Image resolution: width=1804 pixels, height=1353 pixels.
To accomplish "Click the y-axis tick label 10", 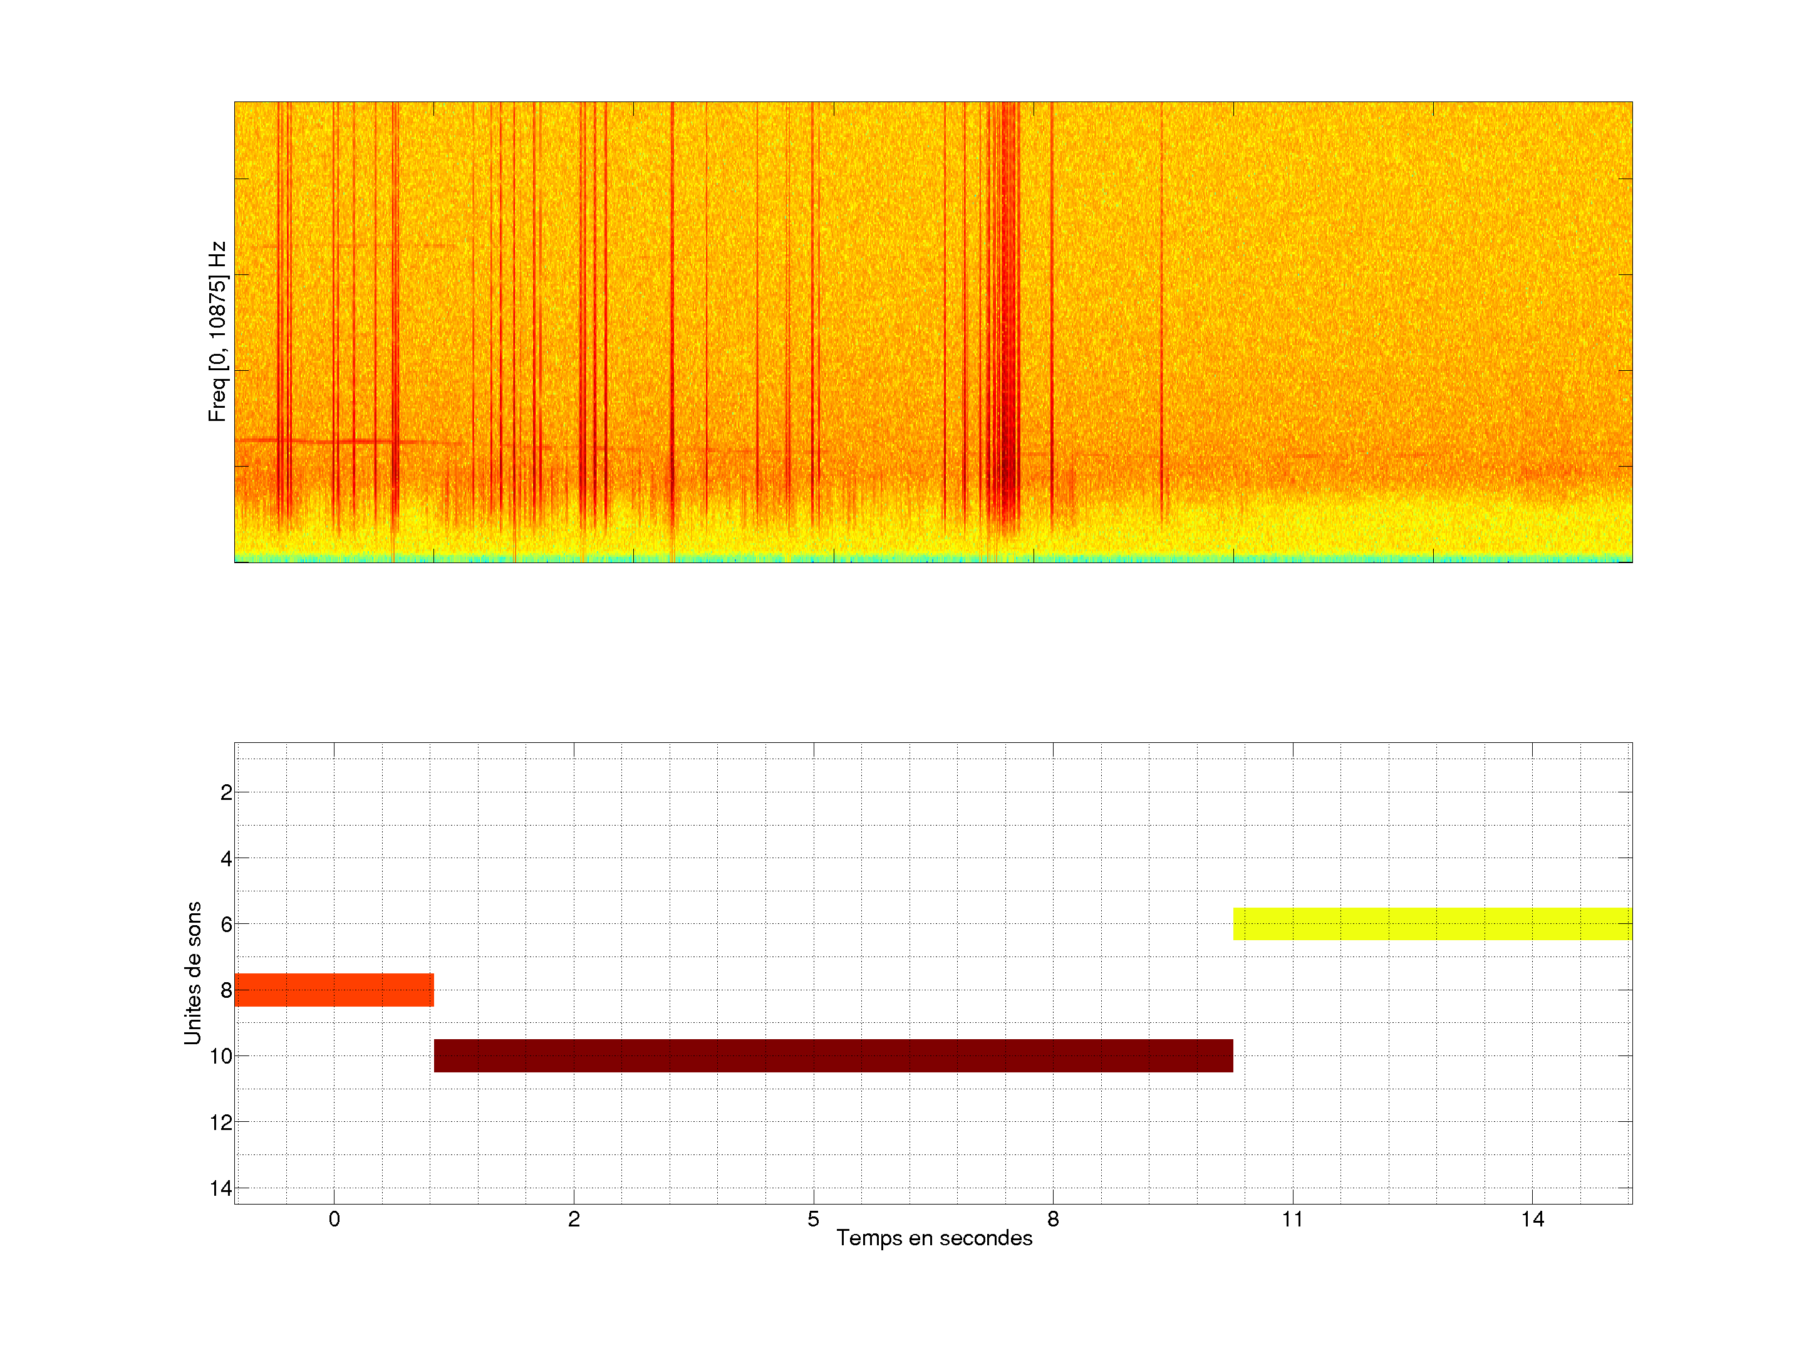I will [221, 1056].
